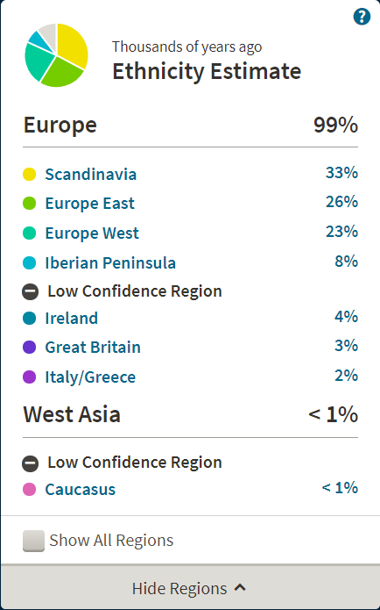Open the Iberian Peninsula region
Image resolution: width=380 pixels, height=610 pixels.
110,262
